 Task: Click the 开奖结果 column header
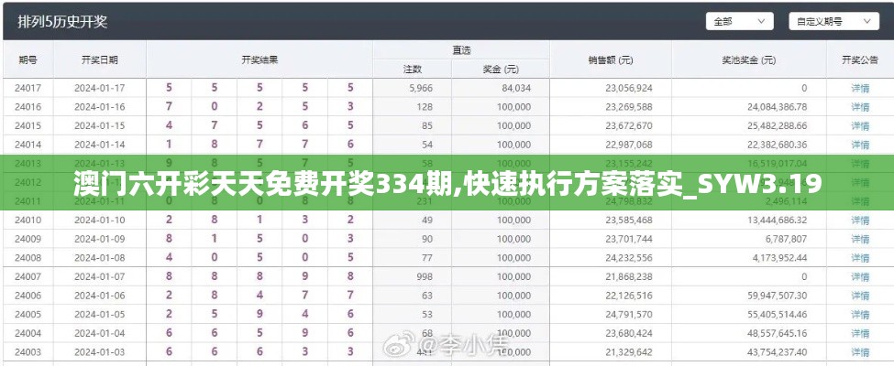259,59
